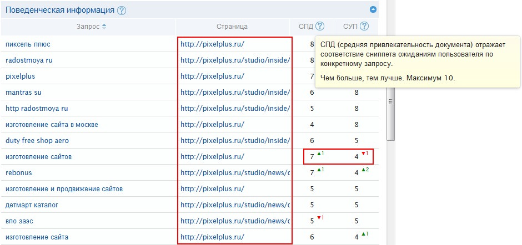The height and width of the screenshot is (245, 522).
Task: Click help icon beside Поведенческая информация title
Action: point(122,11)
